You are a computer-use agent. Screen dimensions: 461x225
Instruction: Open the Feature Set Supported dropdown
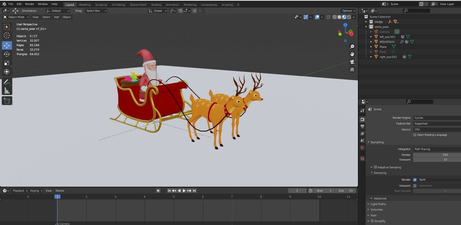pos(437,124)
